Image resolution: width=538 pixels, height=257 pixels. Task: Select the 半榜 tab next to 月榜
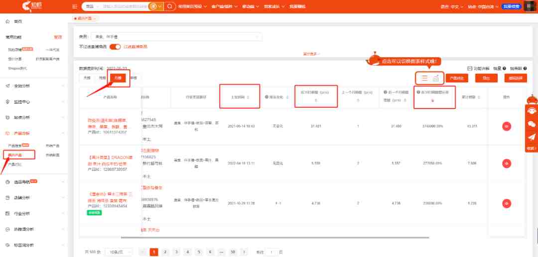[x=134, y=78]
